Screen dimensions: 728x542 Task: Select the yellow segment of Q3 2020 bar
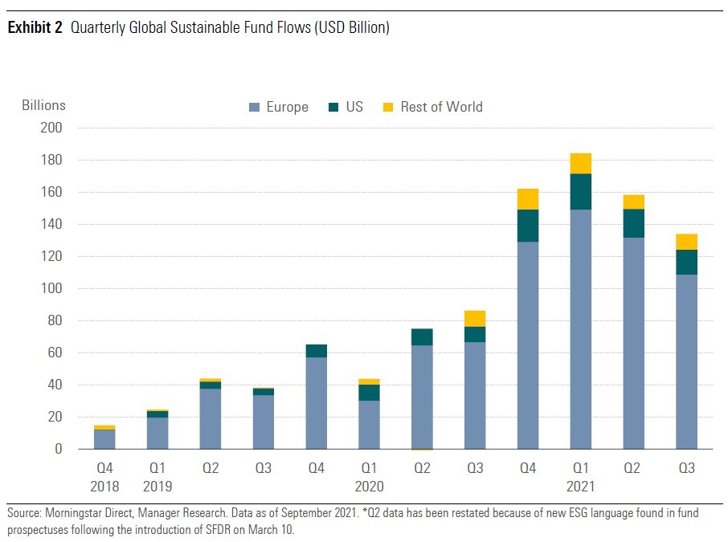click(x=475, y=319)
